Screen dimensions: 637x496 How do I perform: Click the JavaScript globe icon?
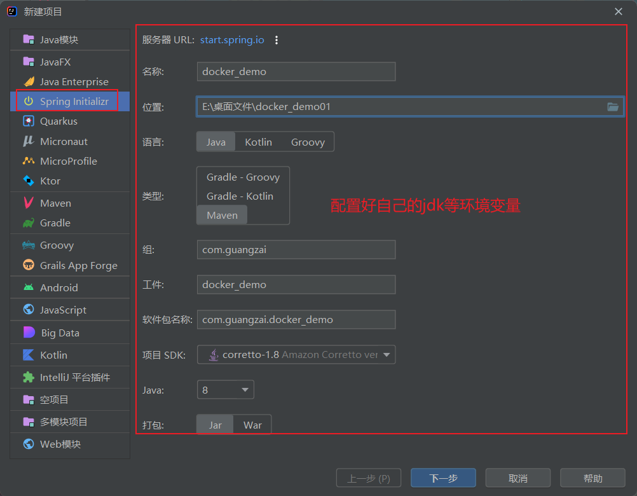coord(29,310)
